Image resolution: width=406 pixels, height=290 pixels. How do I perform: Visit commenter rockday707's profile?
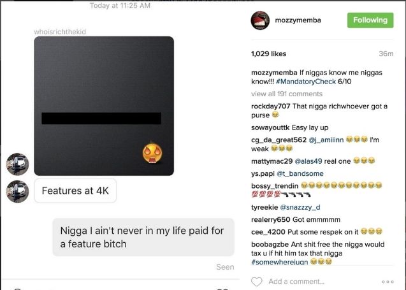[x=271, y=106]
